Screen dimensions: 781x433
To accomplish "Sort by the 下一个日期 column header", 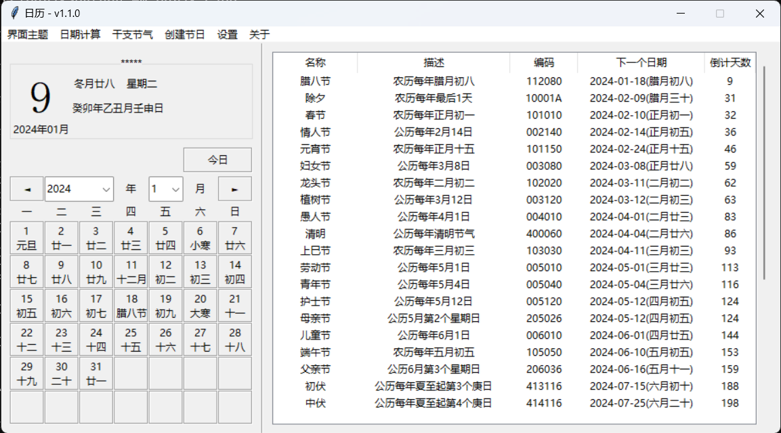I will point(641,63).
